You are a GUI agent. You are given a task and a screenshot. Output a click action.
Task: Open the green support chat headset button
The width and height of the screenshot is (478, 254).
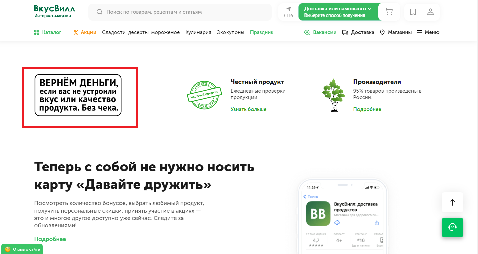point(452,227)
